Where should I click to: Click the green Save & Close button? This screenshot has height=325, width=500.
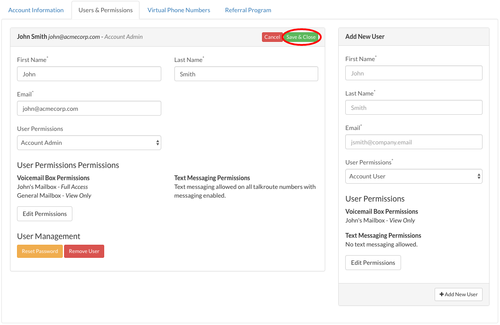(x=301, y=37)
